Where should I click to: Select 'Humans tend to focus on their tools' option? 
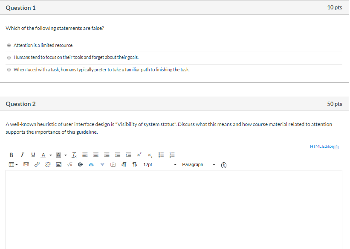pyautogui.click(x=9, y=58)
